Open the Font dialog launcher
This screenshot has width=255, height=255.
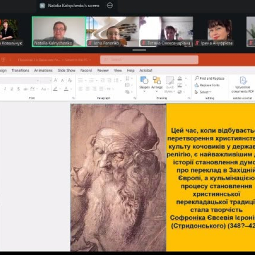[73, 98]
